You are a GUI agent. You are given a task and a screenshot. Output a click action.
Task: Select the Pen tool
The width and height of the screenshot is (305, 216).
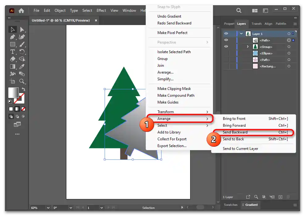click(13, 37)
